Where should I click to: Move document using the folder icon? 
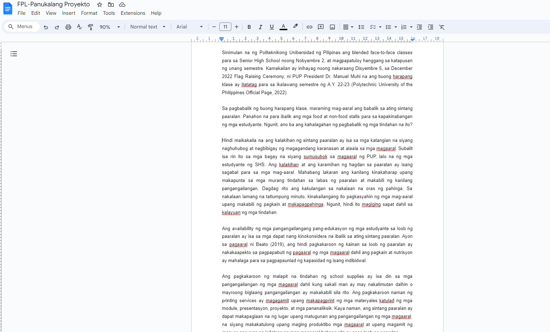tap(111, 5)
